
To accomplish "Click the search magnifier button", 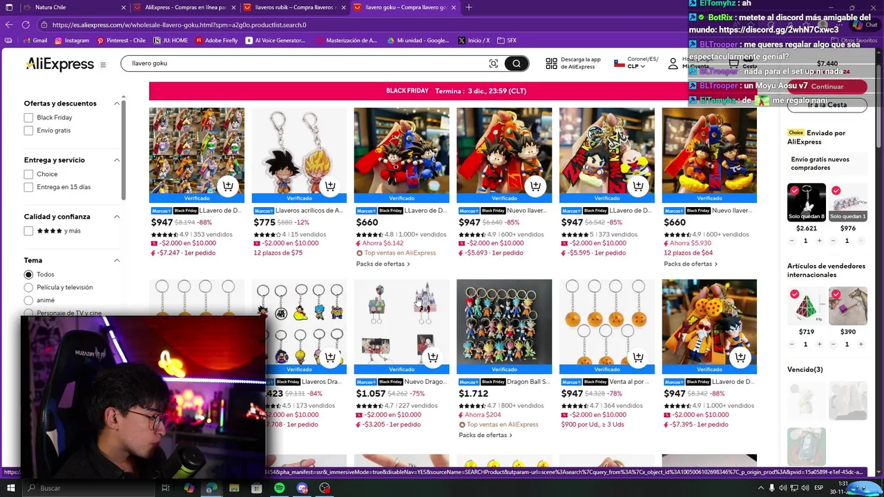I will [x=517, y=64].
